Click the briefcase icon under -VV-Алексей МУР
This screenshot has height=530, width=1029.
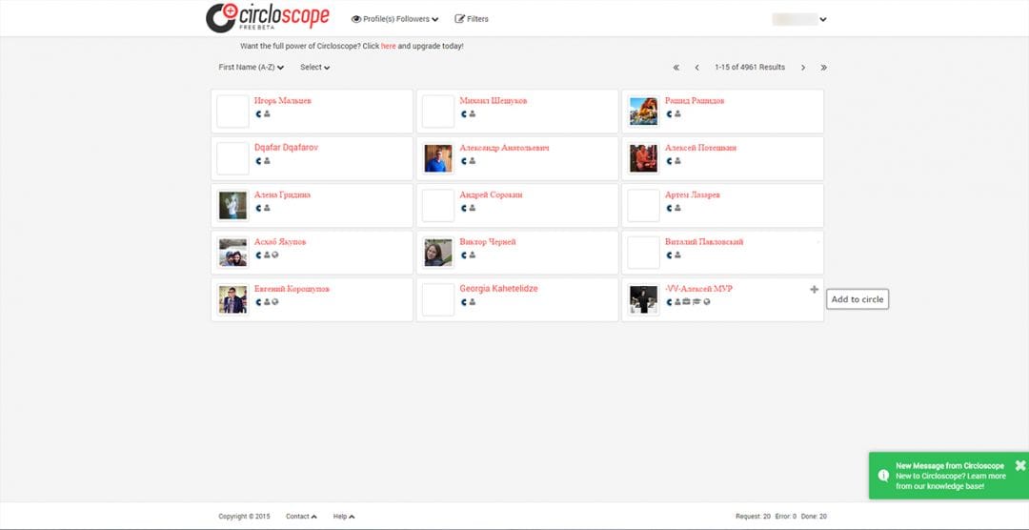[686, 302]
